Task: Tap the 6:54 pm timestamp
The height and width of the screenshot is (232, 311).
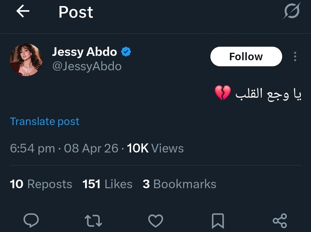Action: tap(32, 148)
